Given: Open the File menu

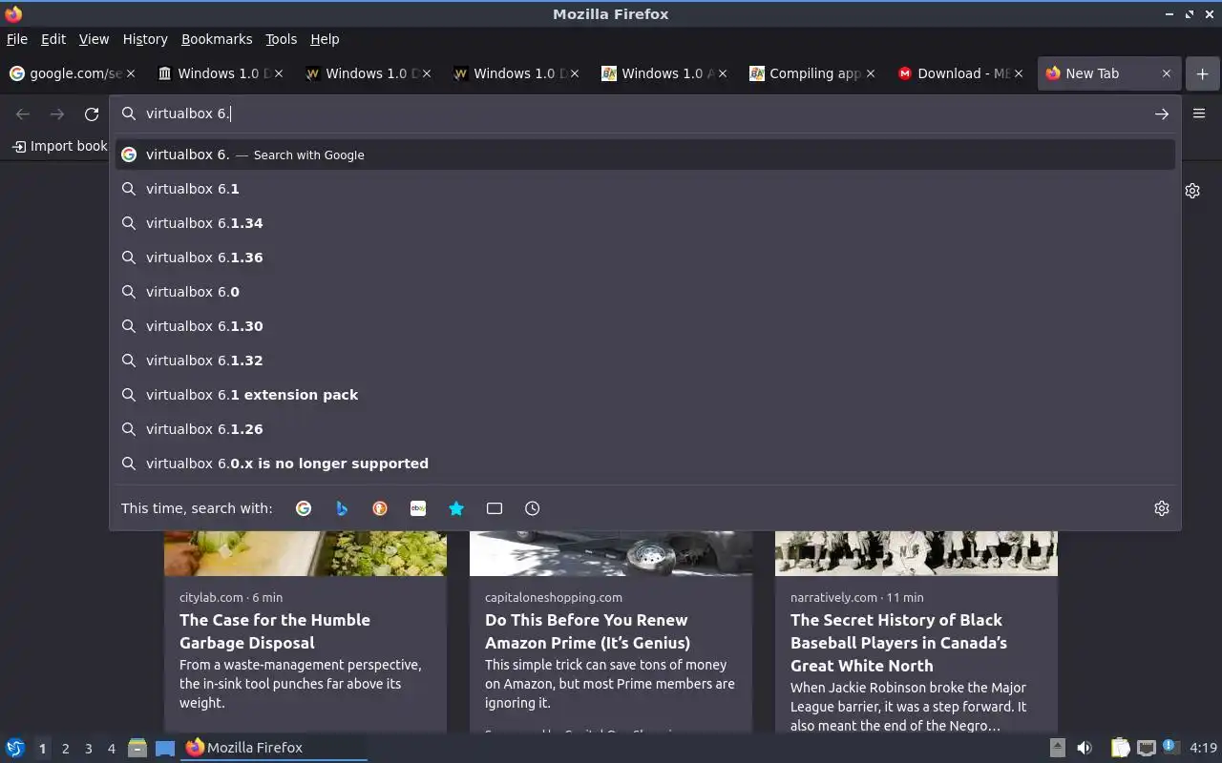Looking at the screenshot, I should (17, 39).
